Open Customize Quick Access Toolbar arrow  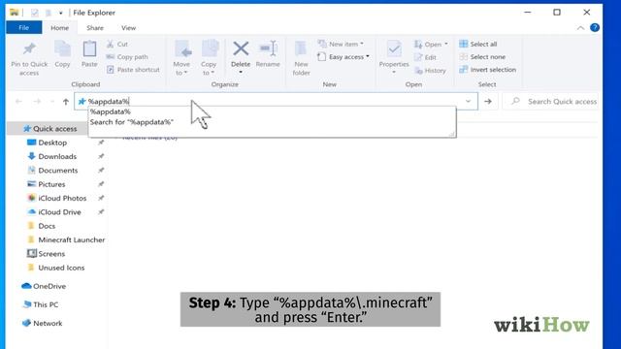pyautogui.click(x=60, y=13)
